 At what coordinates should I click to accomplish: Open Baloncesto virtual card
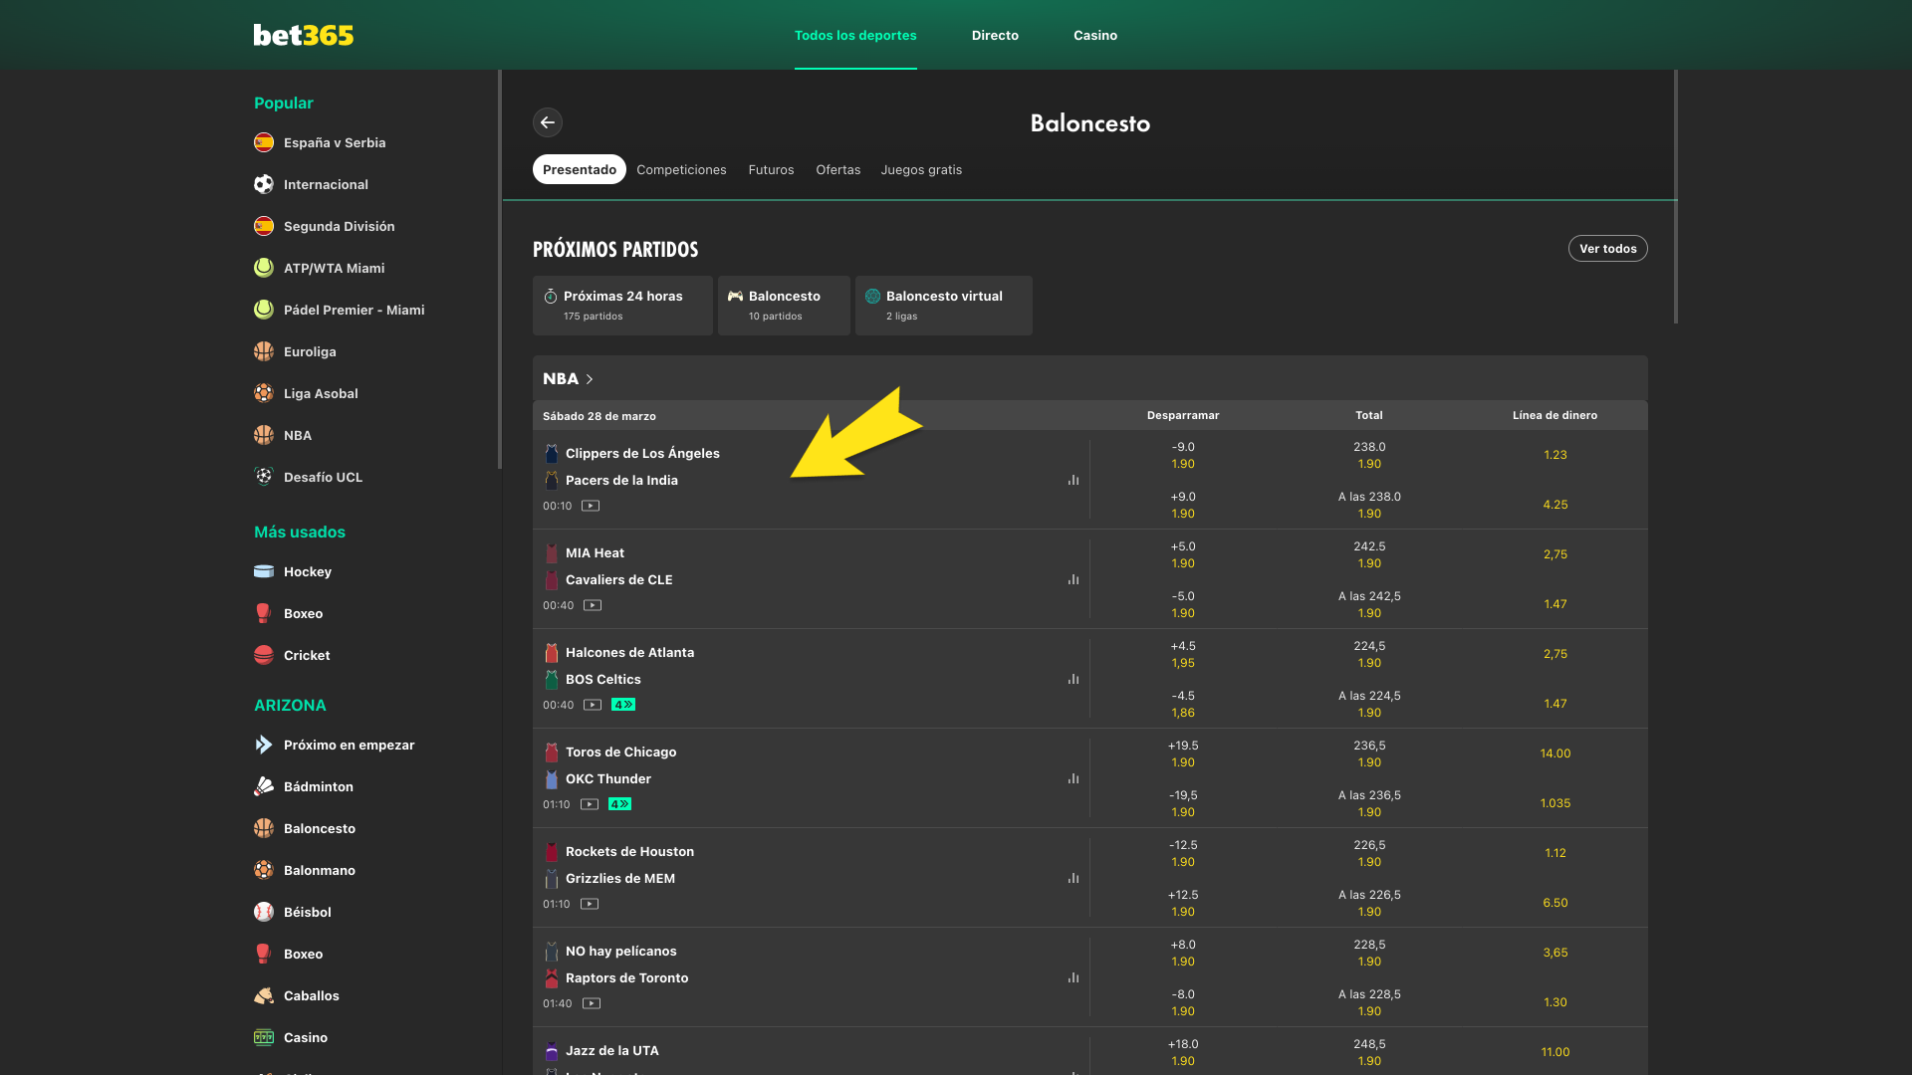tap(944, 306)
